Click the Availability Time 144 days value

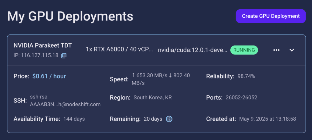click(x=74, y=119)
